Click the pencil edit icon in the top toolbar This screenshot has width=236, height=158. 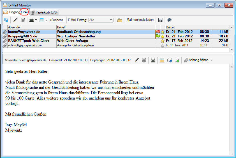[15, 20]
